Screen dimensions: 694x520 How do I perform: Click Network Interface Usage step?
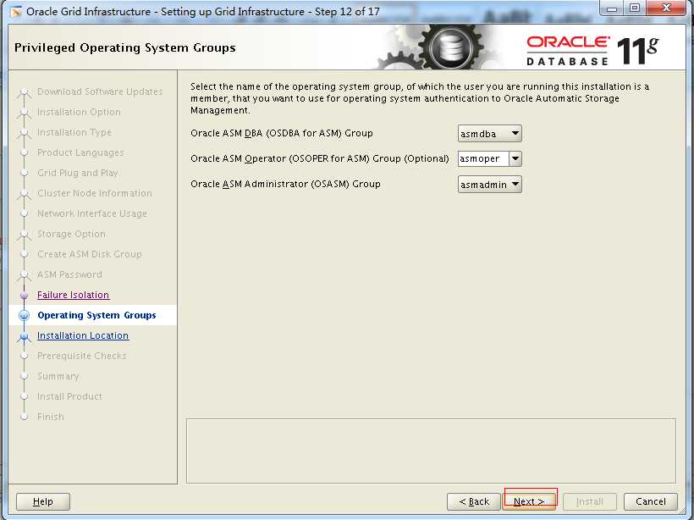click(x=92, y=214)
